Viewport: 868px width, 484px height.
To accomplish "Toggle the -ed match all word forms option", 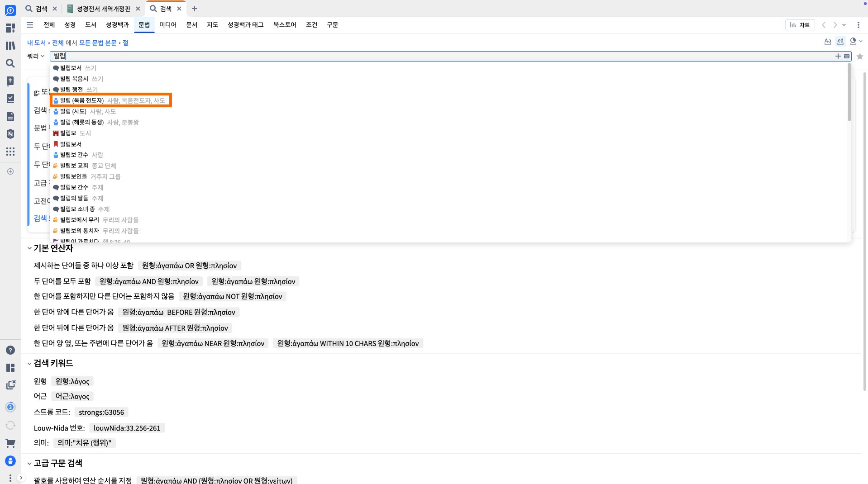I will 840,41.
